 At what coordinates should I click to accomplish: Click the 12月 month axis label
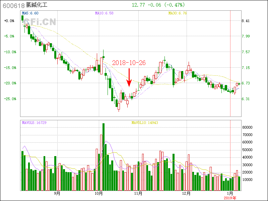186,193
